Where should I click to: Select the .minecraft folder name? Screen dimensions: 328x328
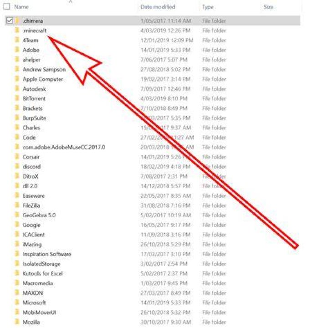(35, 31)
